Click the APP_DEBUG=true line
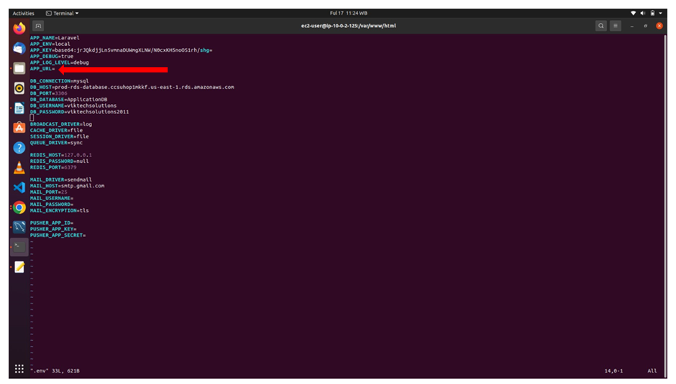The image size is (676, 384). tap(52, 57)
